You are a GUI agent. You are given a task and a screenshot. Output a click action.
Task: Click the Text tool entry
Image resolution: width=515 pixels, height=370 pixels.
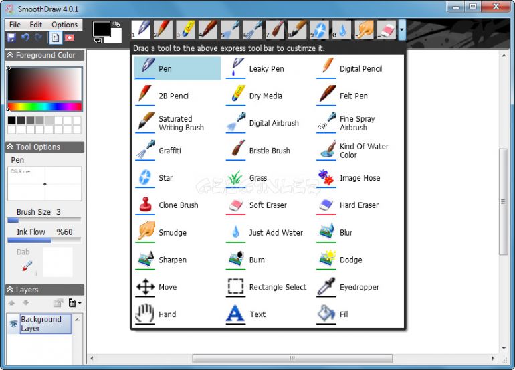pos(257,314)
